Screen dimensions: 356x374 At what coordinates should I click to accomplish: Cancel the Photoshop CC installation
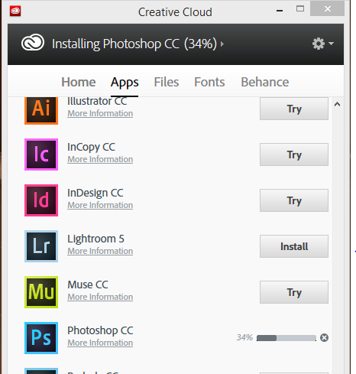pyautogui.click(x=324, y=337)
